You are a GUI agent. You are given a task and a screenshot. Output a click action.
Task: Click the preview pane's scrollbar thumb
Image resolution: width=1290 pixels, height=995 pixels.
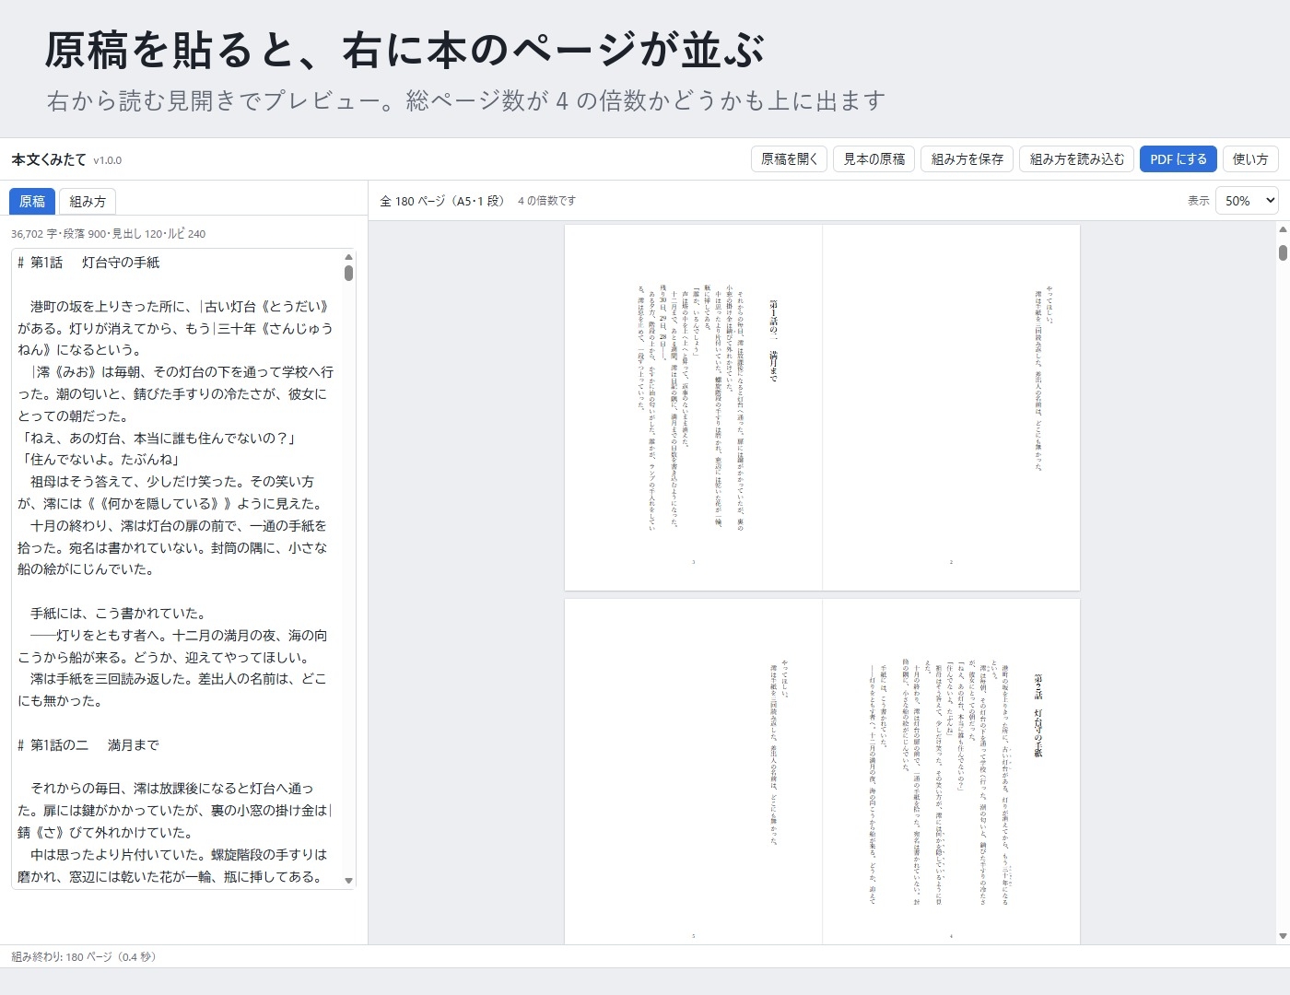[x=1283, y=252]
